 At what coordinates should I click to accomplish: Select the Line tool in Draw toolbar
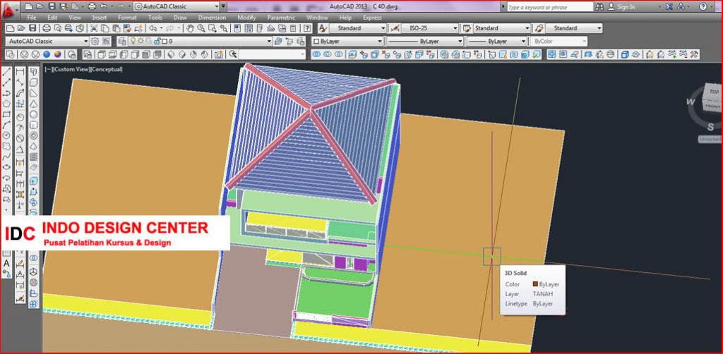(x=6, y=72)
